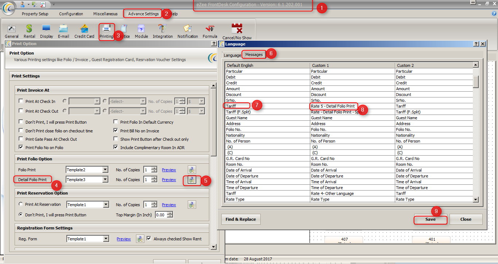Open Folio Print template dropdown

click(105, 170)
